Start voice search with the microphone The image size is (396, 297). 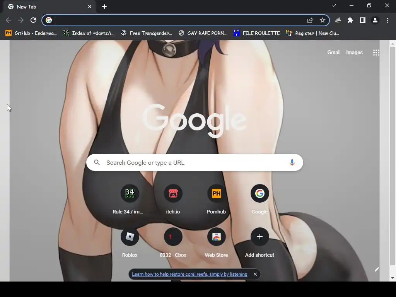(x=292, y=162)
